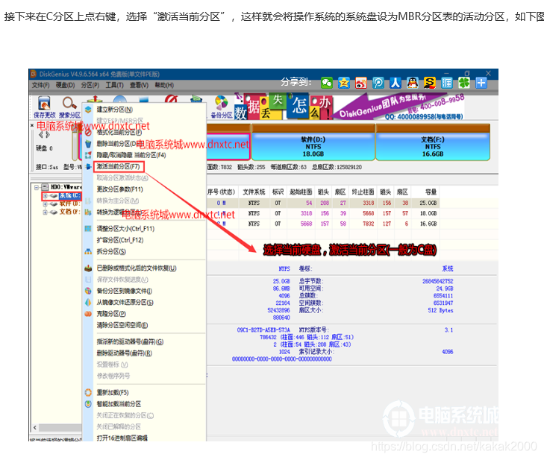Click the 保存更改 (Save Changes) toolbar icon
Image resolution: width=544 pixels, height=460 pixels.
[x=44, y=104]
